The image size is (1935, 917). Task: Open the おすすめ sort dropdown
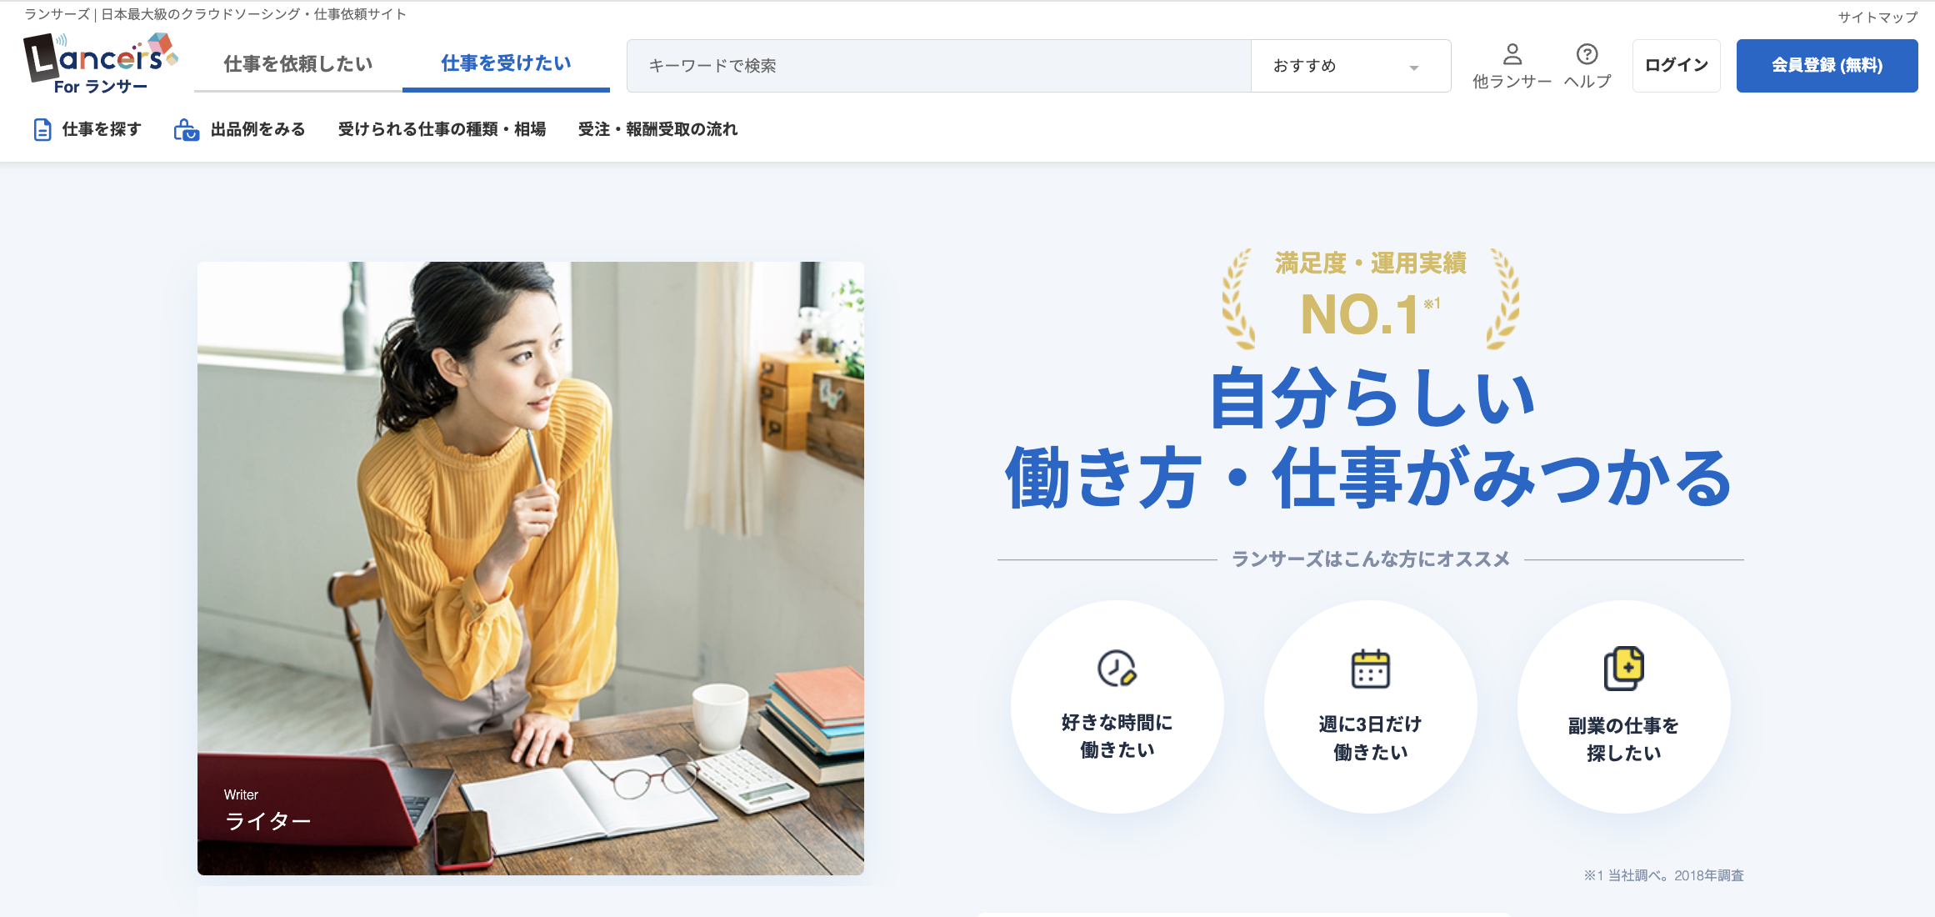[1351, 66]
